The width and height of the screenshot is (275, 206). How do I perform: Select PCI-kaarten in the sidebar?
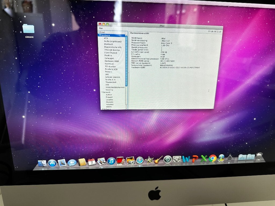click(110, 67)
